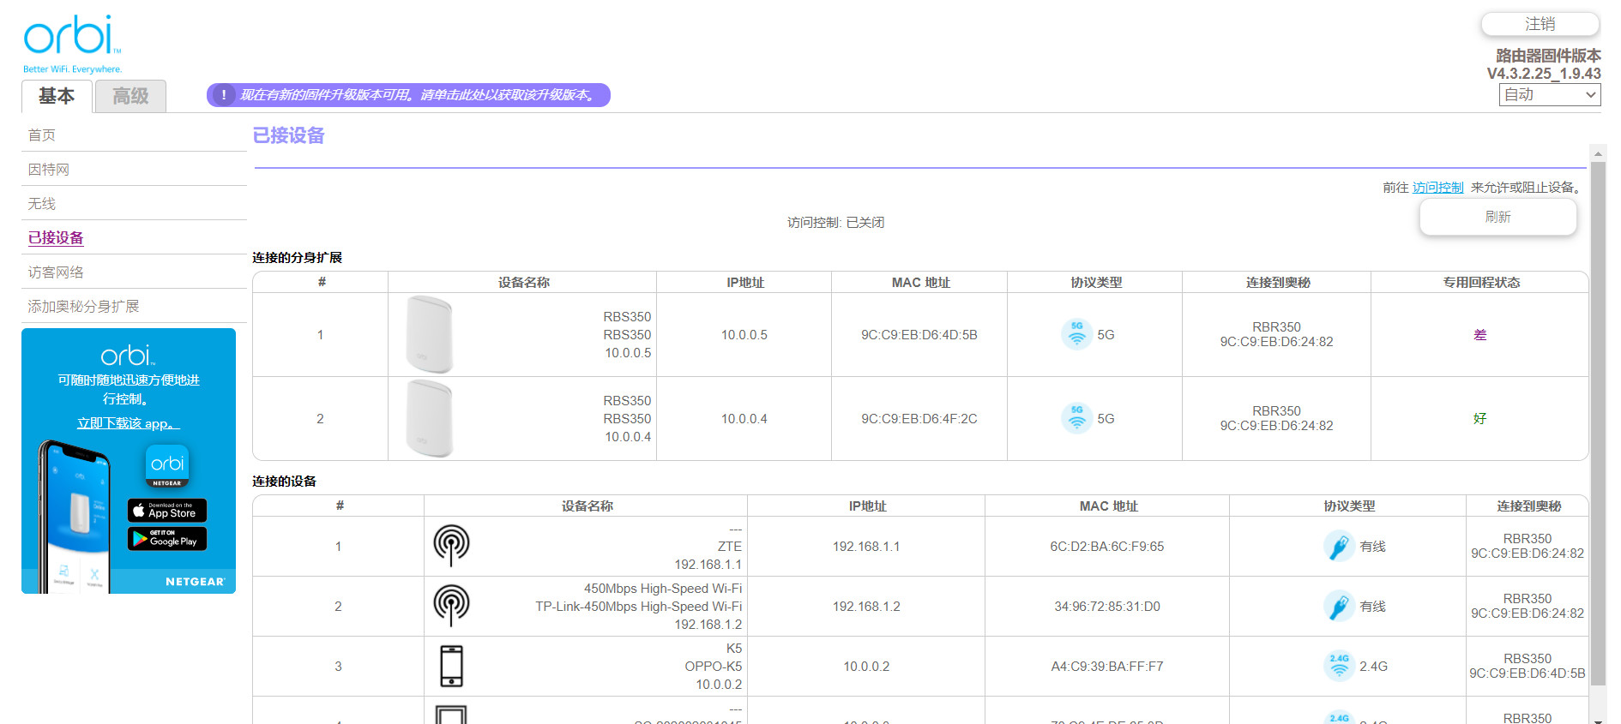Click MAC address 34:96:72:85:31:D0

(1107, 607)
